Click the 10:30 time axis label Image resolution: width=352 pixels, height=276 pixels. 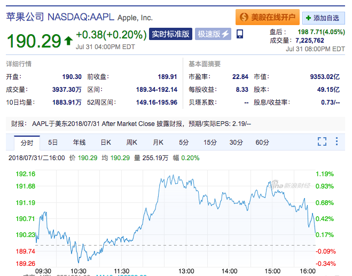79,271
